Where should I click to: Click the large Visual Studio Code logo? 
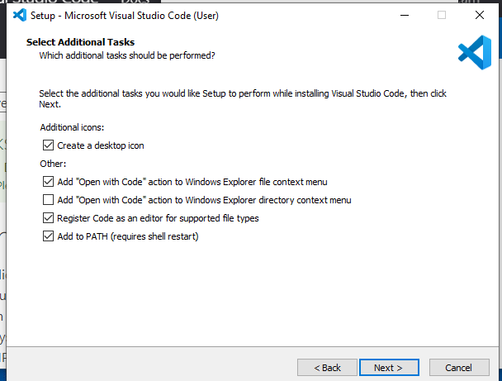click(475, 53)
